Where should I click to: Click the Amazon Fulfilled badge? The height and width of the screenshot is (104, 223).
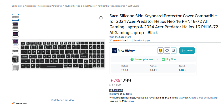click(116, 90)
